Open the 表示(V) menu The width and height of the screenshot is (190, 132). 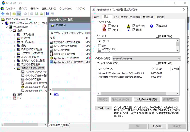pos(35,9)
